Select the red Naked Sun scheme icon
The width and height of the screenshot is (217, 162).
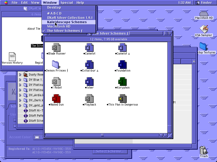click(56, 98)
